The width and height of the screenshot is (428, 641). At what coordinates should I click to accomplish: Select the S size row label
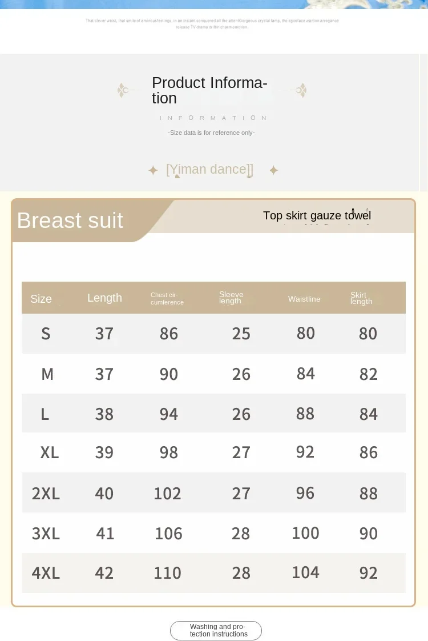pyautogui.click(x=46, y=334)
